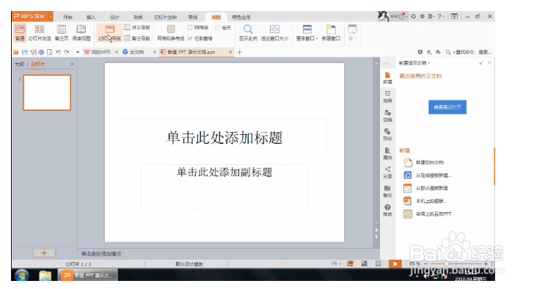Click 从在线模板新建 (New from online template)
This screenshot has height=289, width=534.
[x=428, y=175]
